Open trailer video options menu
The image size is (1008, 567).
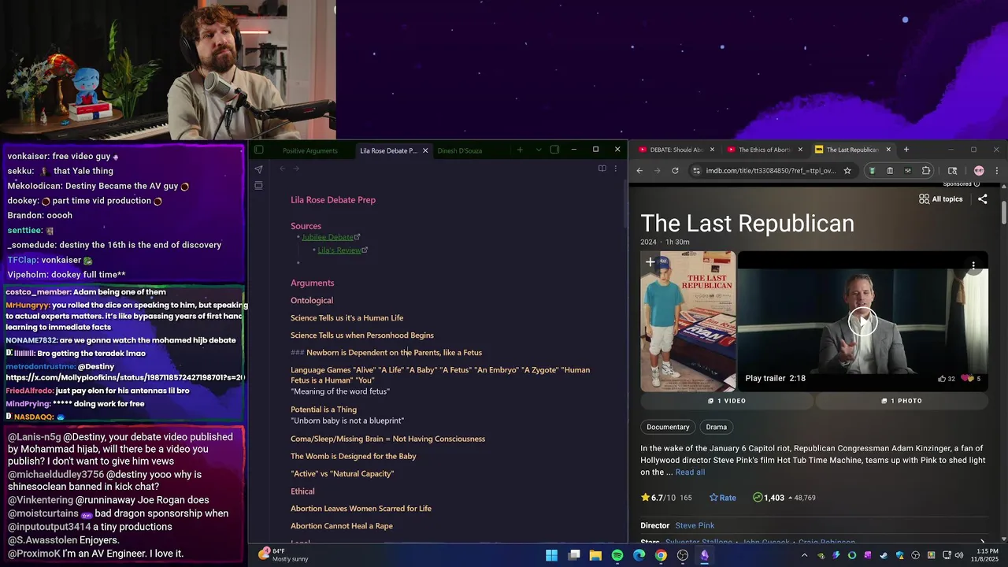973,265
